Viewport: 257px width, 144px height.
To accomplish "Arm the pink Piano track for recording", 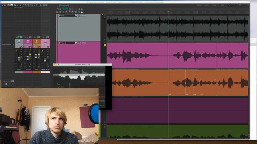I will 60,43.
